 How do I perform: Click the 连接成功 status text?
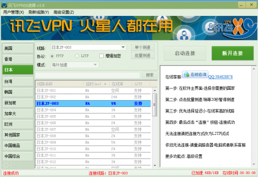pos(11,173)
